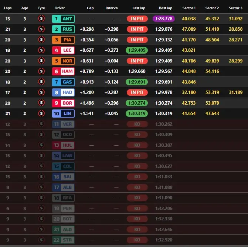Select the Sector 1 column header

click(189, 8)
